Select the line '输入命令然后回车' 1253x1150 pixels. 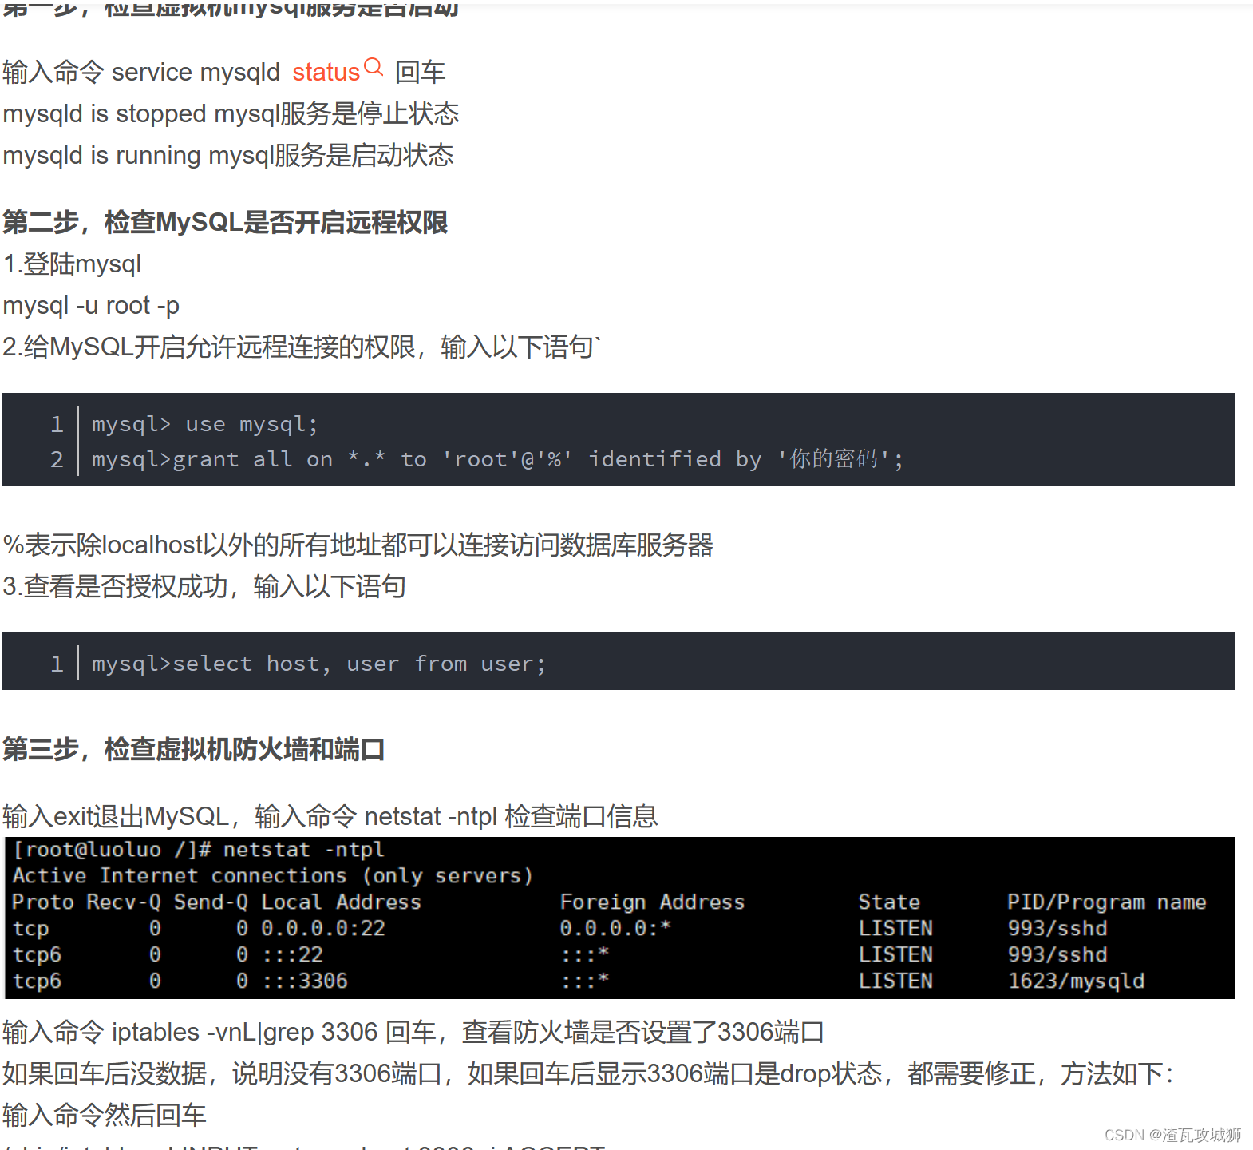[x=105, y=1115]
